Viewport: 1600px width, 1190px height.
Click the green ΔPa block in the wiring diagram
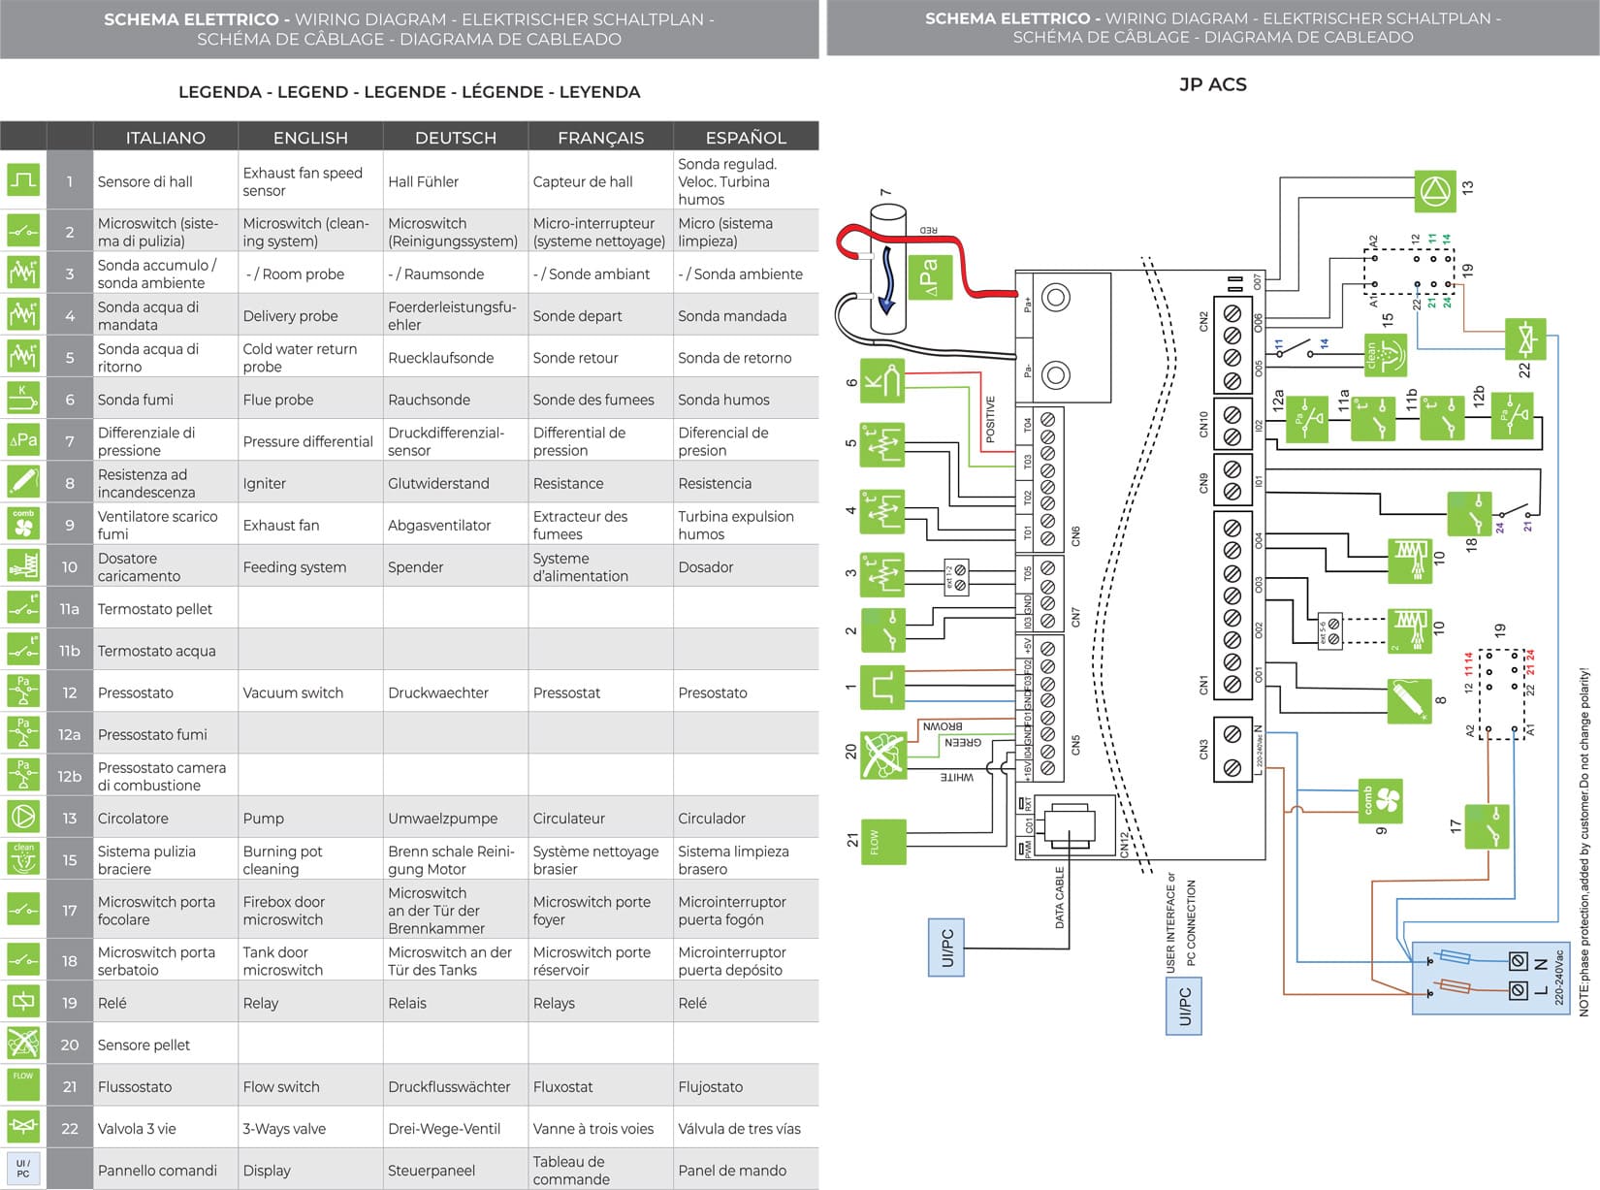pyautogui.click(x=929, y=276)
